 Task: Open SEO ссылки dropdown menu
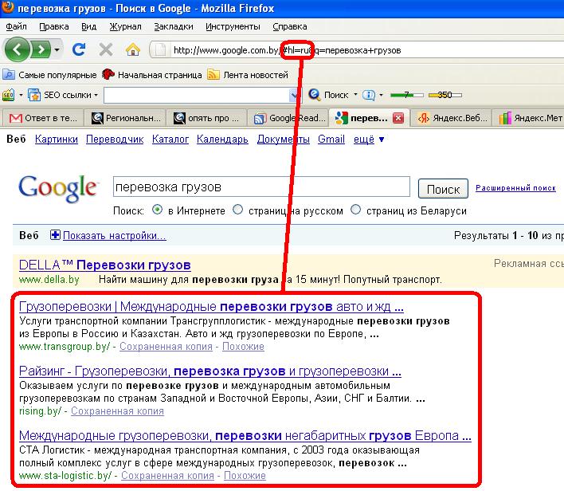click(63, 95)
